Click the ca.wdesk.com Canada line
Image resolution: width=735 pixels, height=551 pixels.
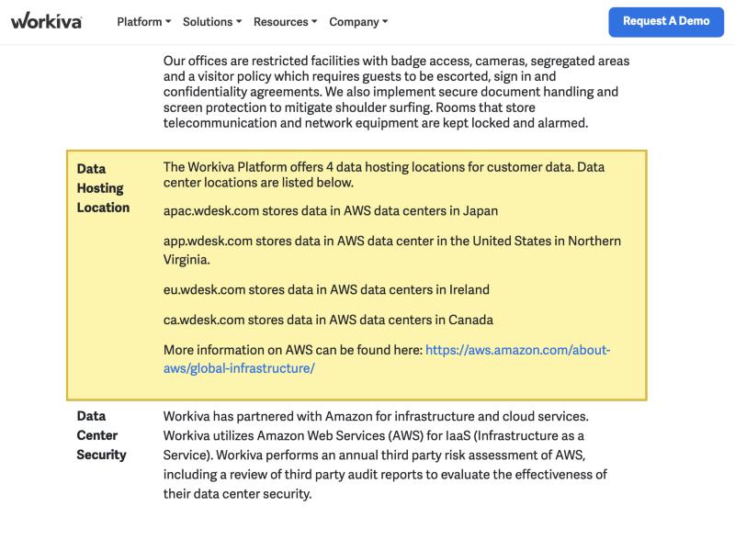[x=328, y=320]
